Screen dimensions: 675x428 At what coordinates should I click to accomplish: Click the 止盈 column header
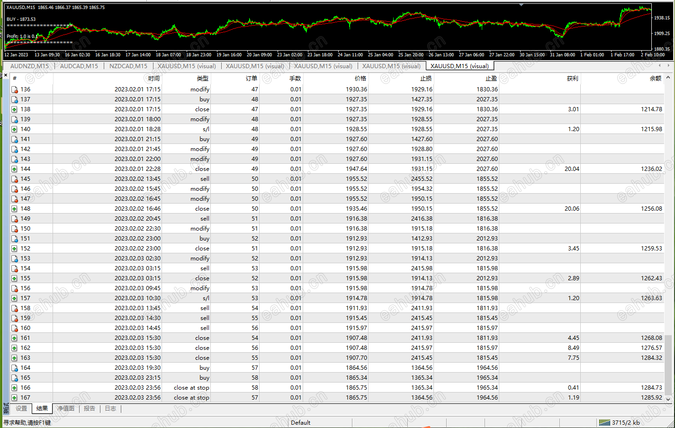(467, 79)
